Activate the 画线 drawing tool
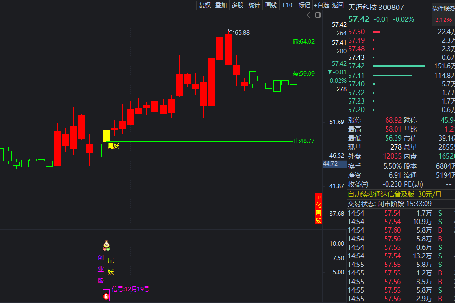This screenshot has width=455, height=303. click(x=271, y=5)
